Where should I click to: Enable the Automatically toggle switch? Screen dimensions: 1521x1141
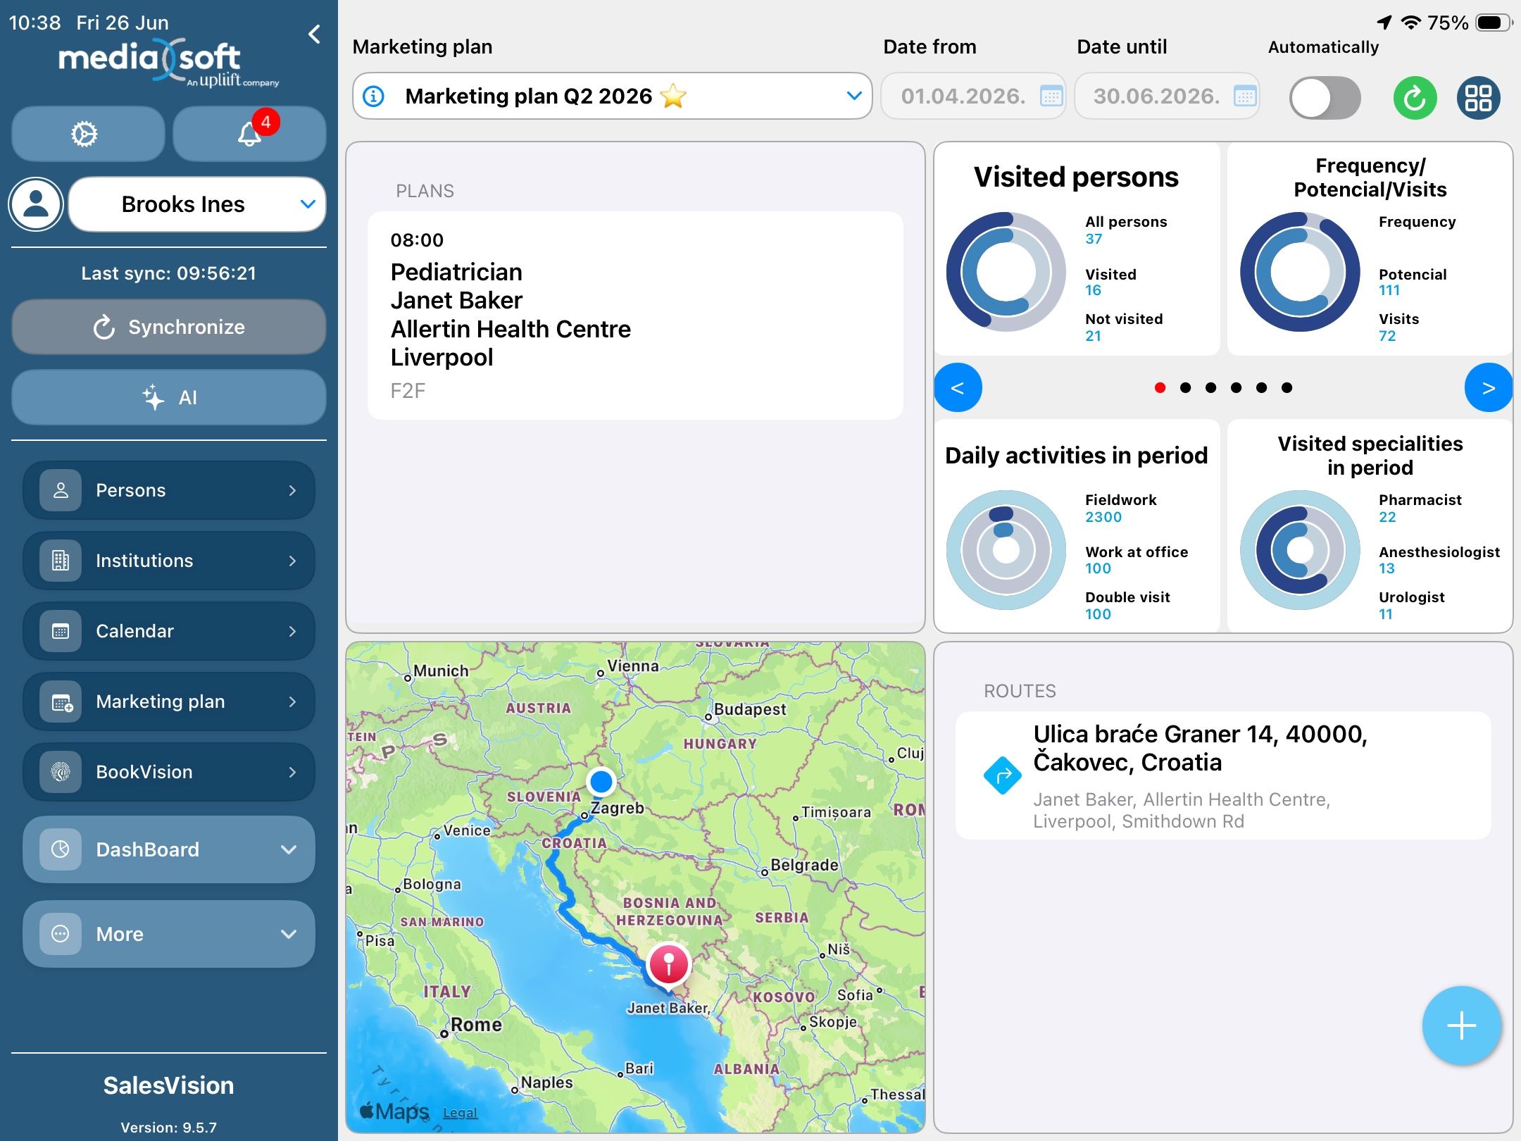[1325, 98]
